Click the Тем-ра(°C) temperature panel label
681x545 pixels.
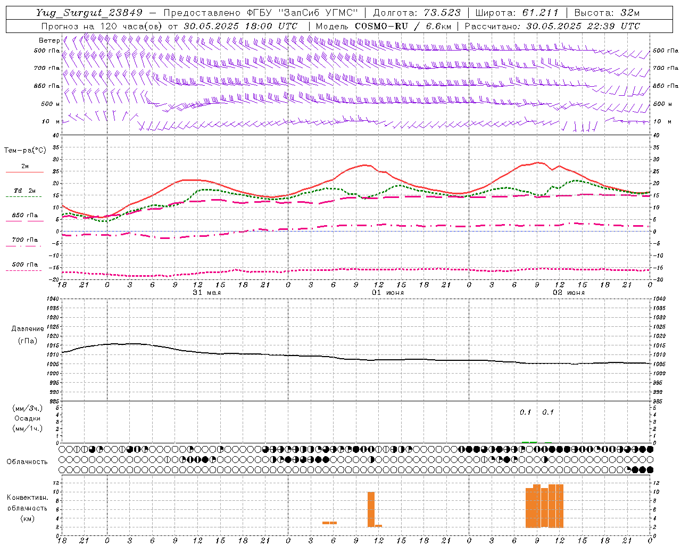pyautogui.click(x=25, y=151)
